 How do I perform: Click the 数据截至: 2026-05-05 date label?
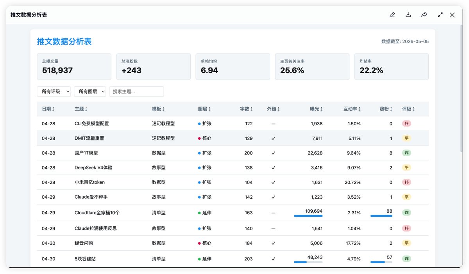click(405, 41)
